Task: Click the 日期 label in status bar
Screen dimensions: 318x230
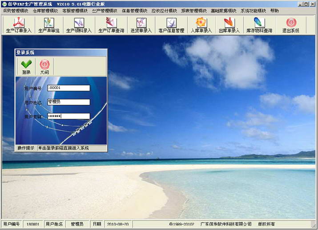Action: (x=97, y=224)
